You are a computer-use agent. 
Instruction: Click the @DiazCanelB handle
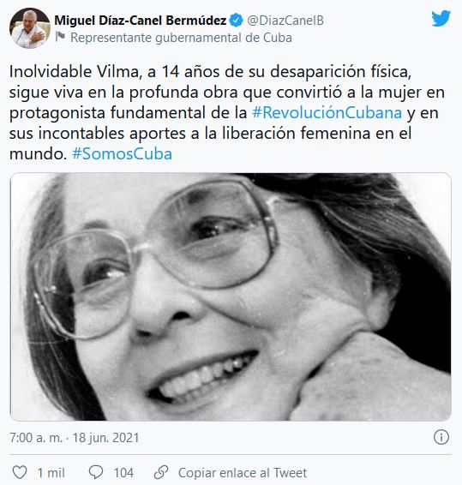point(285,21)
